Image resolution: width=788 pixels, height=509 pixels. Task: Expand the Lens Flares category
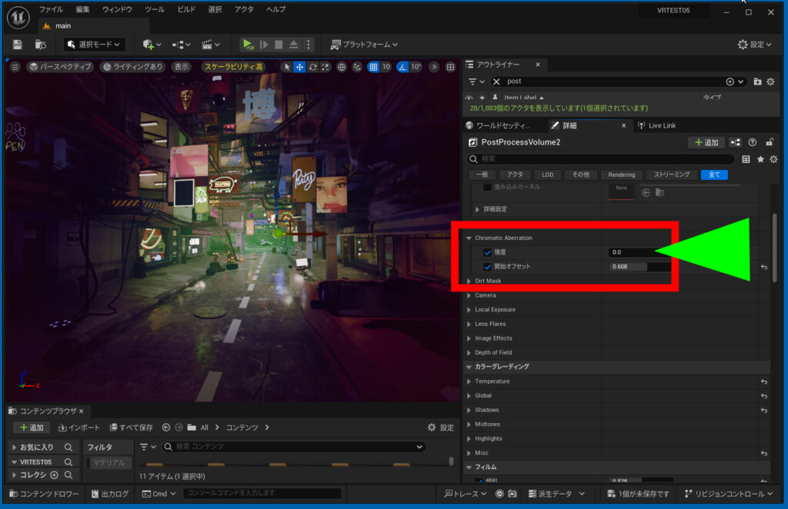point(469,324)
